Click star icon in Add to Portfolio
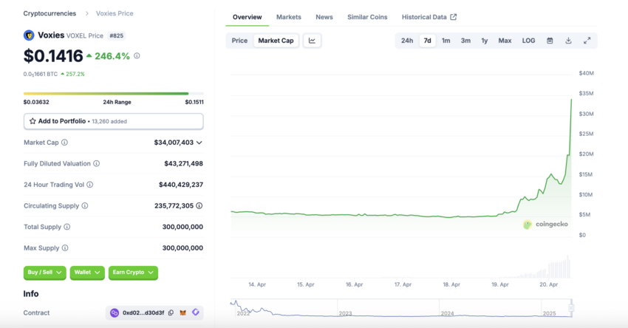The height and width of the screenshot is (328, 628). pos(33,121)
